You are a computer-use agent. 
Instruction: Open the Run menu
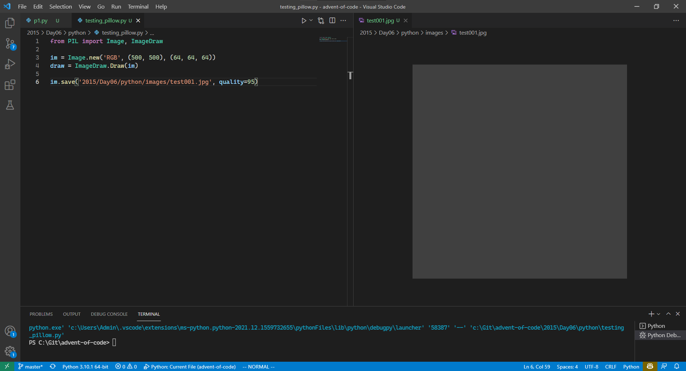pyautogui.click(x=116, y=6)
